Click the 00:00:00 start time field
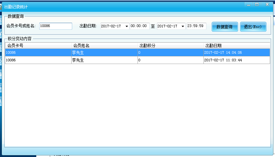Viewport: 275px width, 157px height. 140,26
